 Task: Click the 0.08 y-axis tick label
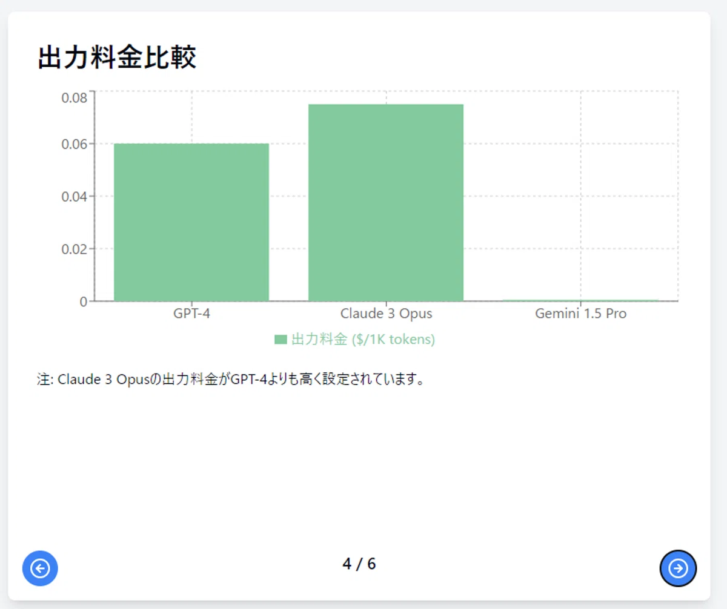pos(75,97)
